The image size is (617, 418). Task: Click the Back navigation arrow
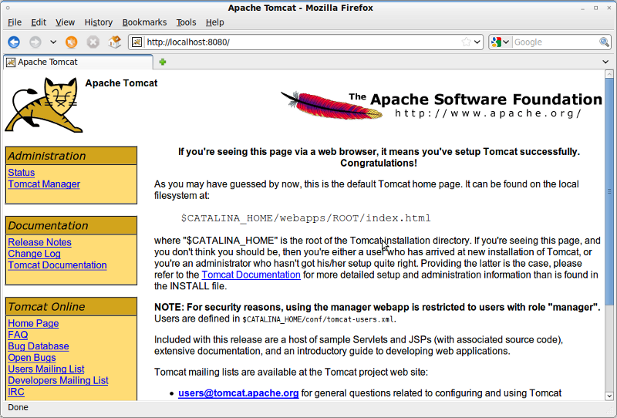[x=14, y=42]
